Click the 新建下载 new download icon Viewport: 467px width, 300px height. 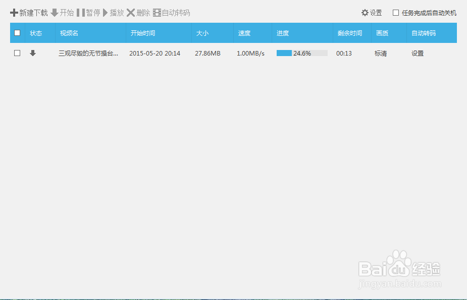(x=14, y=13)
